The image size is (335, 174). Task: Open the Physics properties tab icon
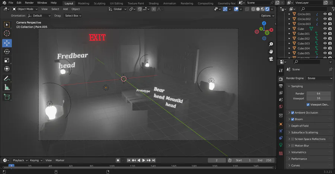(x=281, y=131)
